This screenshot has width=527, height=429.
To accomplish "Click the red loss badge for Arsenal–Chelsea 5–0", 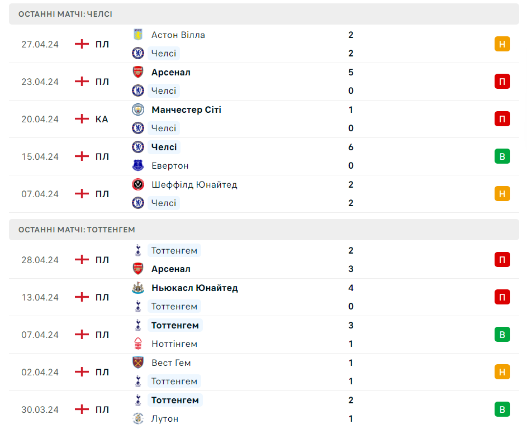I will (x=502, y=82).
